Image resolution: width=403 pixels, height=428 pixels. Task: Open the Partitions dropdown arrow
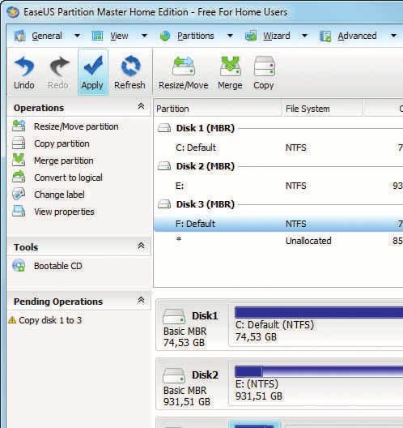tap(231, 36)
